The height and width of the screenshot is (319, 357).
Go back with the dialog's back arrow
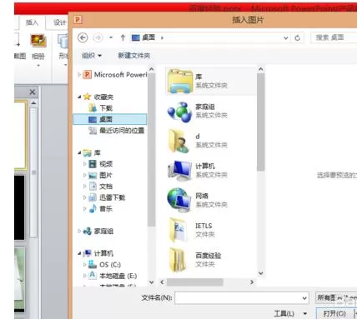tap(83, 37)
